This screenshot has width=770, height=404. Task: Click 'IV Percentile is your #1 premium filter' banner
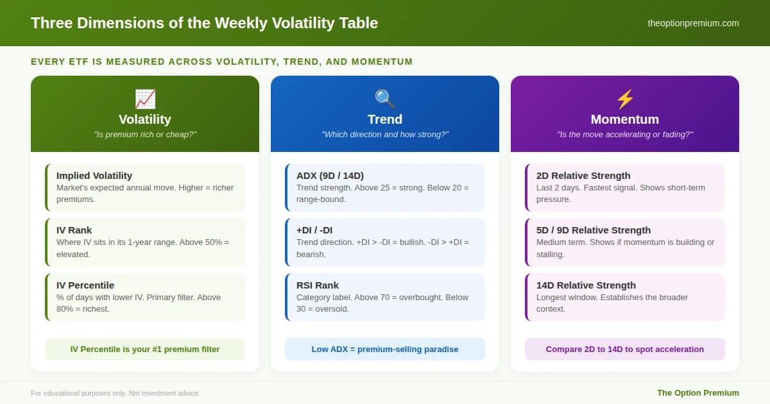[145, 349]
